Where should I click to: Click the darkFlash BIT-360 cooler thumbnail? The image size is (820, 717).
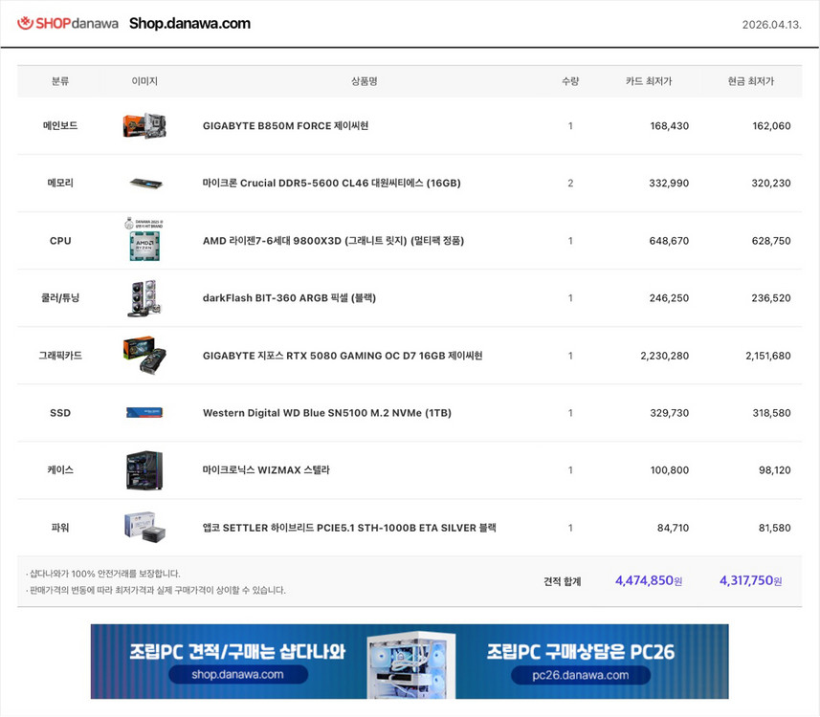pos(144,297)
